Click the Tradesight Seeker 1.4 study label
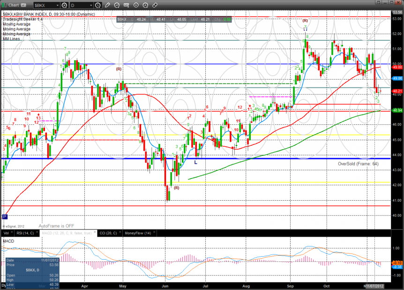 click(22, 19)
